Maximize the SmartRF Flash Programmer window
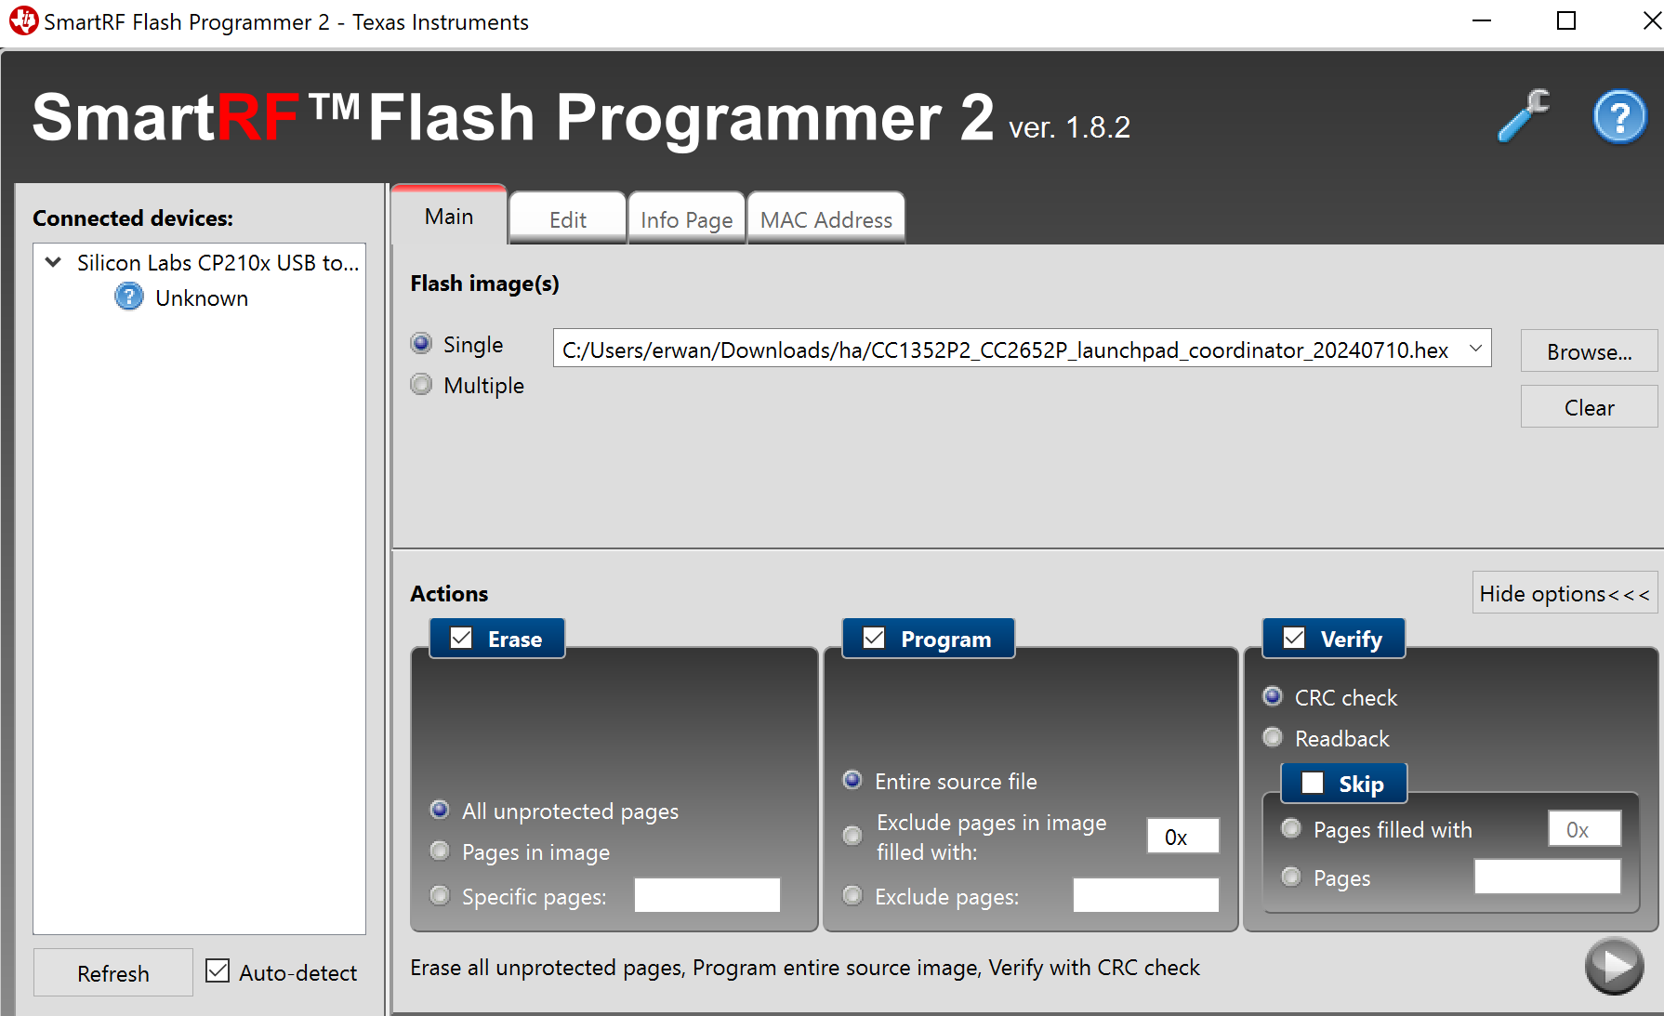 [x=1566, y=20]
